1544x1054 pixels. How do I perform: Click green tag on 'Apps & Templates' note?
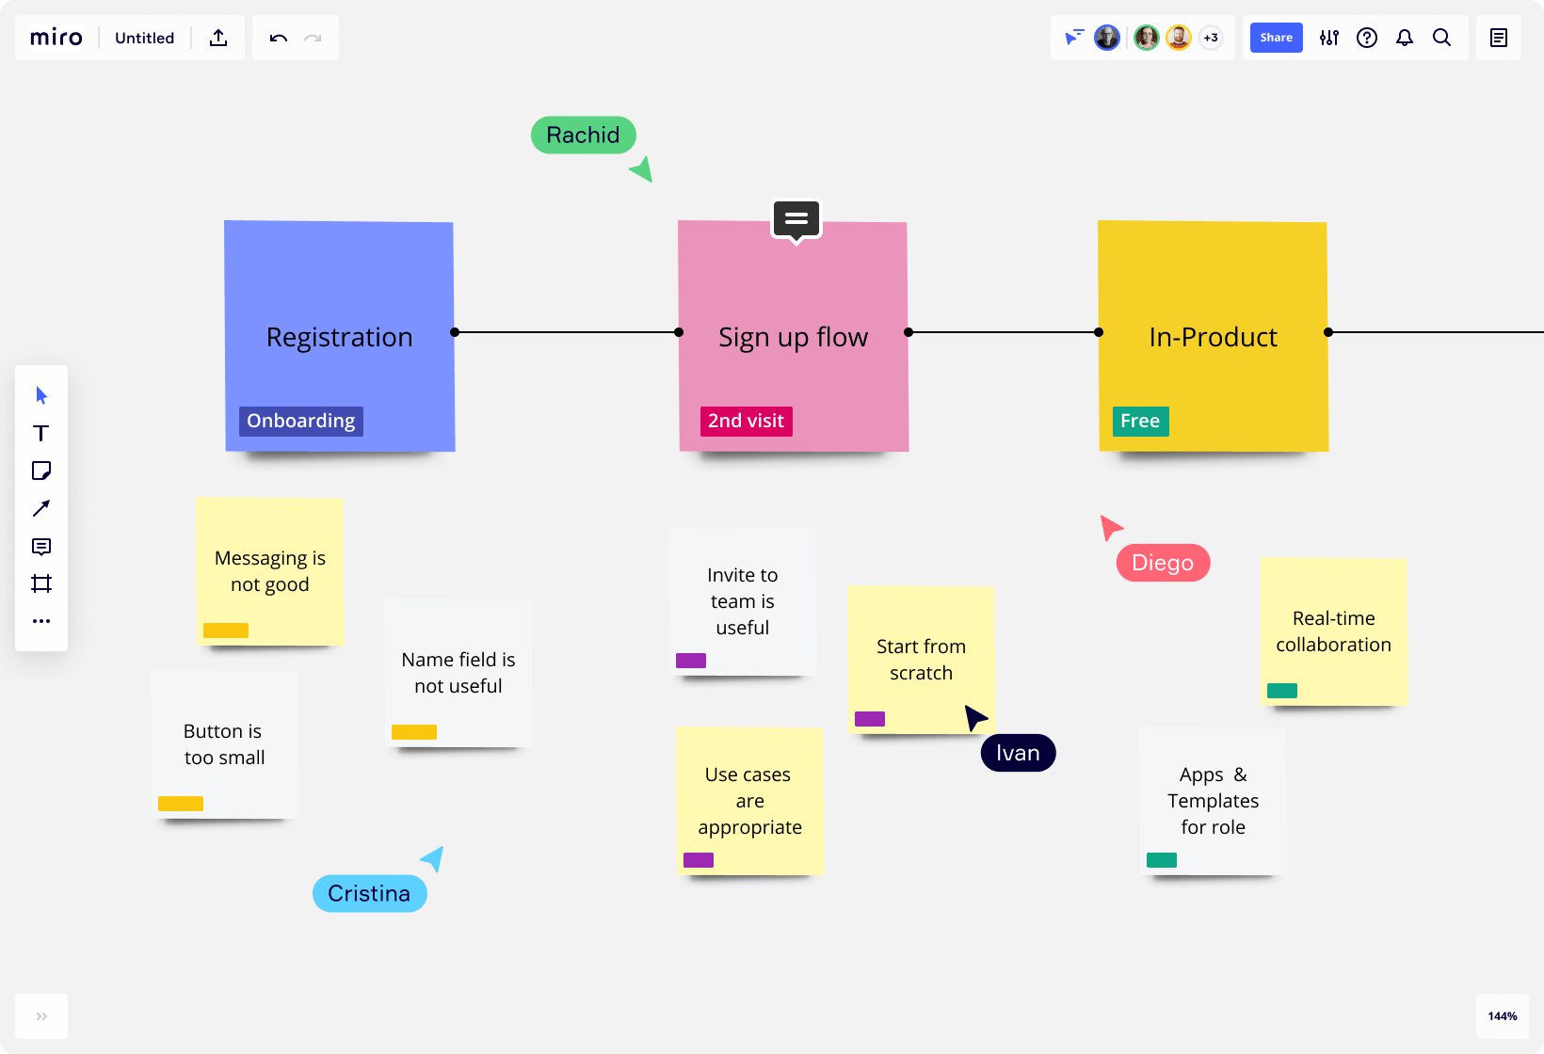pos(1162,860)
